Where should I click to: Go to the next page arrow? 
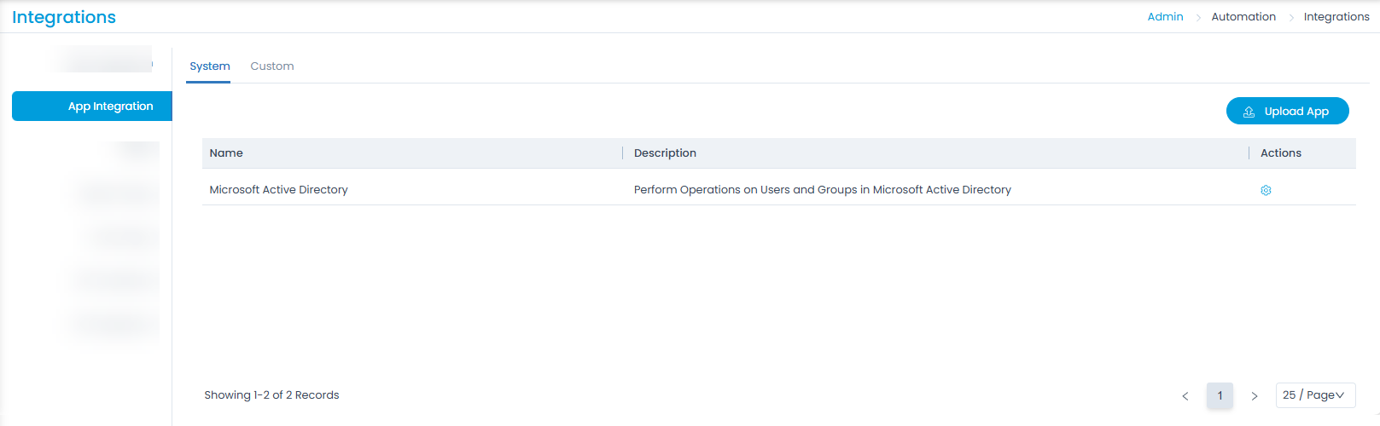click(1255, 395)
